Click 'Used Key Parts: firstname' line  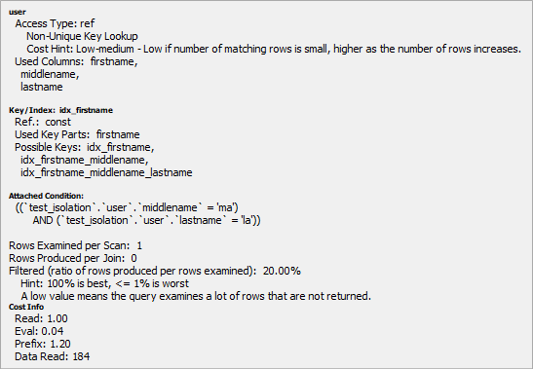point(77,134)
